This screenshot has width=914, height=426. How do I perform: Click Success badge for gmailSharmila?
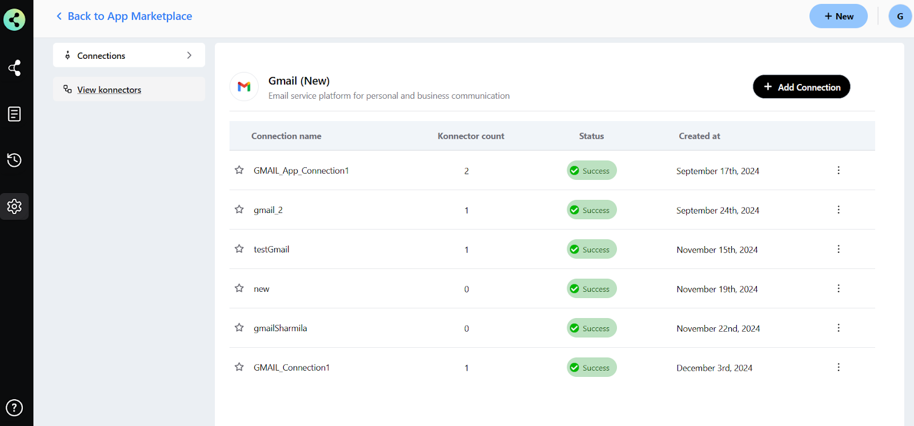coord(592,328)
